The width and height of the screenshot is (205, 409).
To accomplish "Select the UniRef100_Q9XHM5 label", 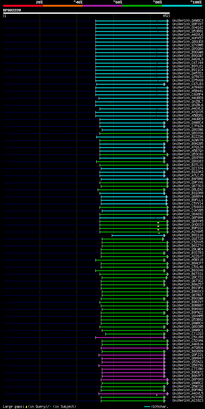I will coord(188,316).
